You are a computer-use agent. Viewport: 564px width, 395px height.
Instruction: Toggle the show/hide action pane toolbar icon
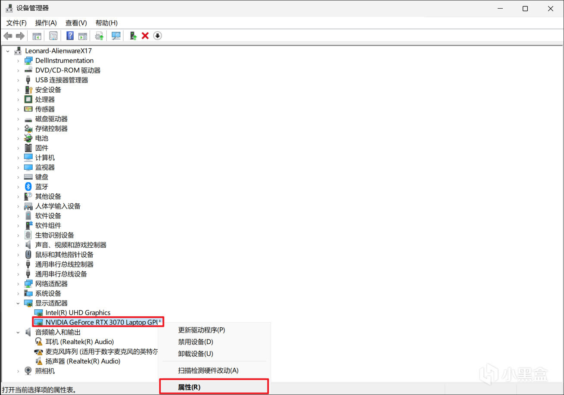(82, 36)
